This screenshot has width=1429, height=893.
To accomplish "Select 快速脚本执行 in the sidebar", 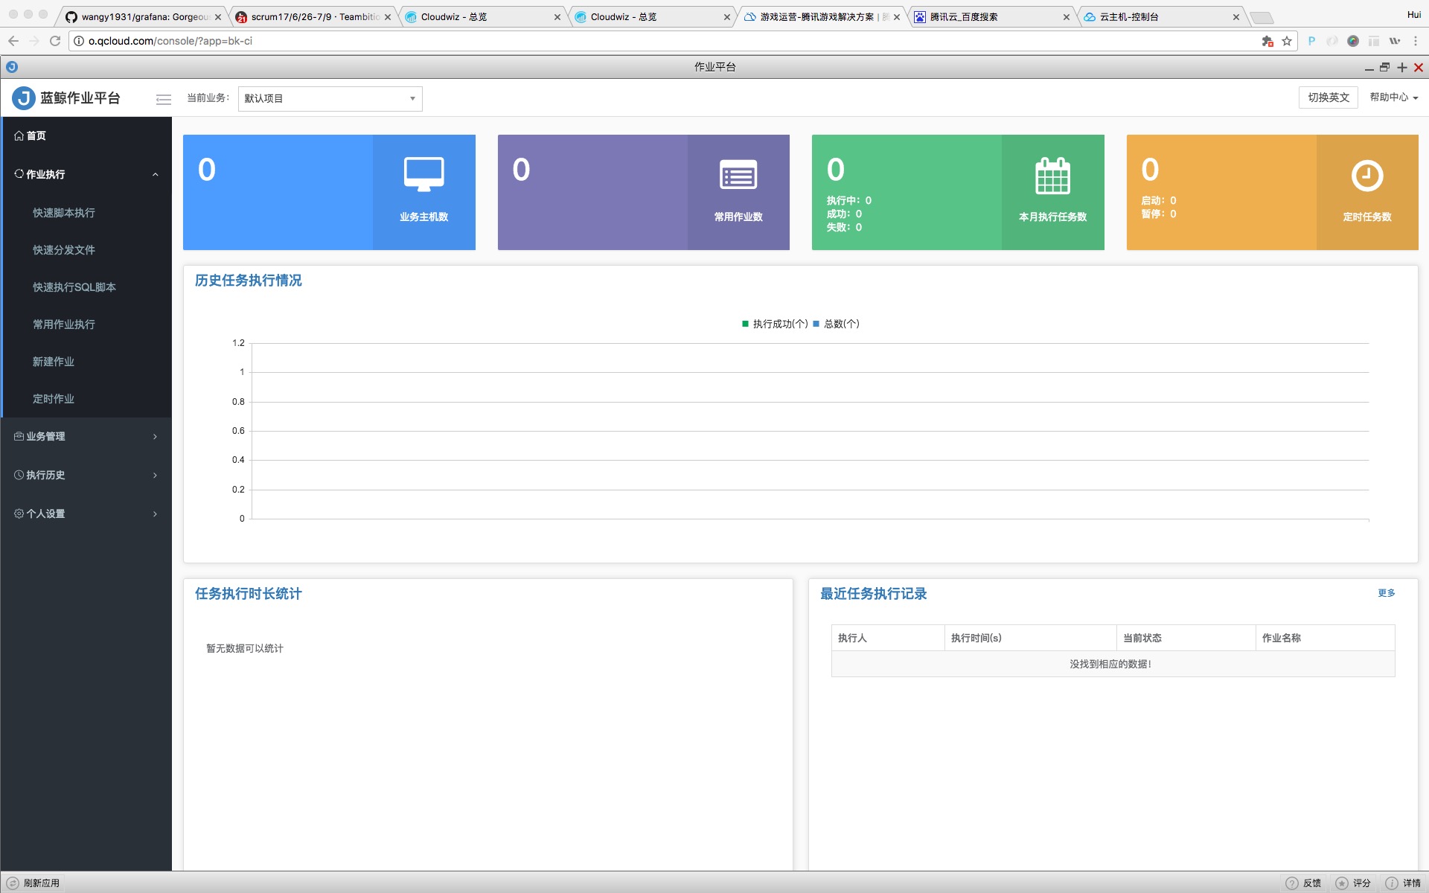I will point(64,213).
